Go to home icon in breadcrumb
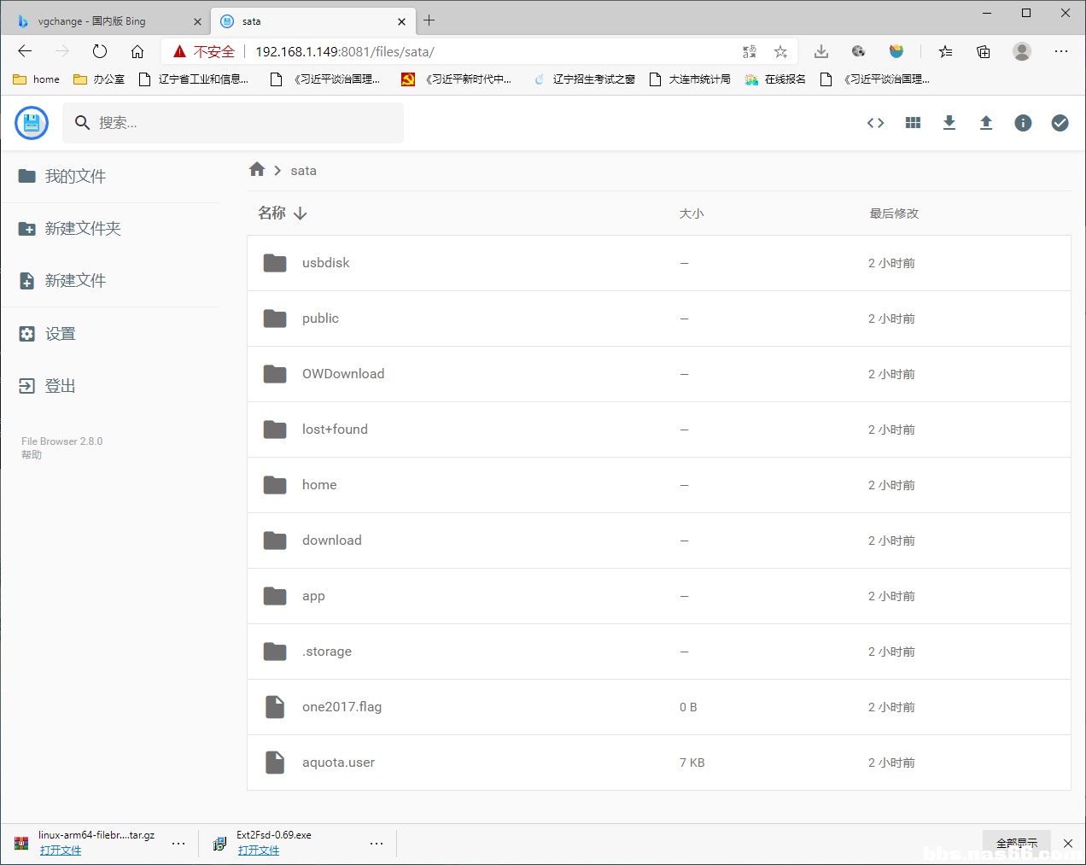Image resolution: width=1086 pixels, height=865 pixels. coord(257,170)
